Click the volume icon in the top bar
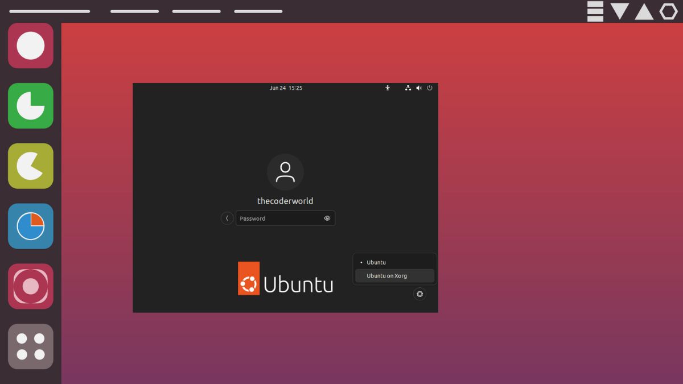Viewport: 683px width, 384px height. point(419,88)
